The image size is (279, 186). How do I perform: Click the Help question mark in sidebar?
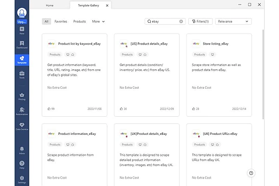tap(22, 165)
